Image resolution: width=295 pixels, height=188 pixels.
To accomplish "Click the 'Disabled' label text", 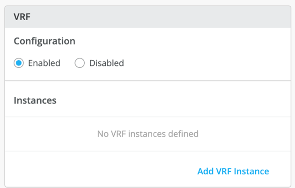I will tap(106, 63).
